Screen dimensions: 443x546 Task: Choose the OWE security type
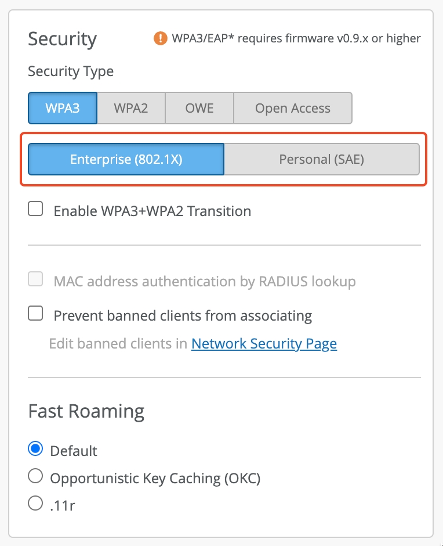[x=199, y=108]
